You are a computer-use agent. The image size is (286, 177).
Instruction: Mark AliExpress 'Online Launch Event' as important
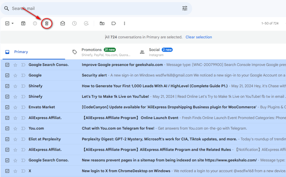coord(23,118)
